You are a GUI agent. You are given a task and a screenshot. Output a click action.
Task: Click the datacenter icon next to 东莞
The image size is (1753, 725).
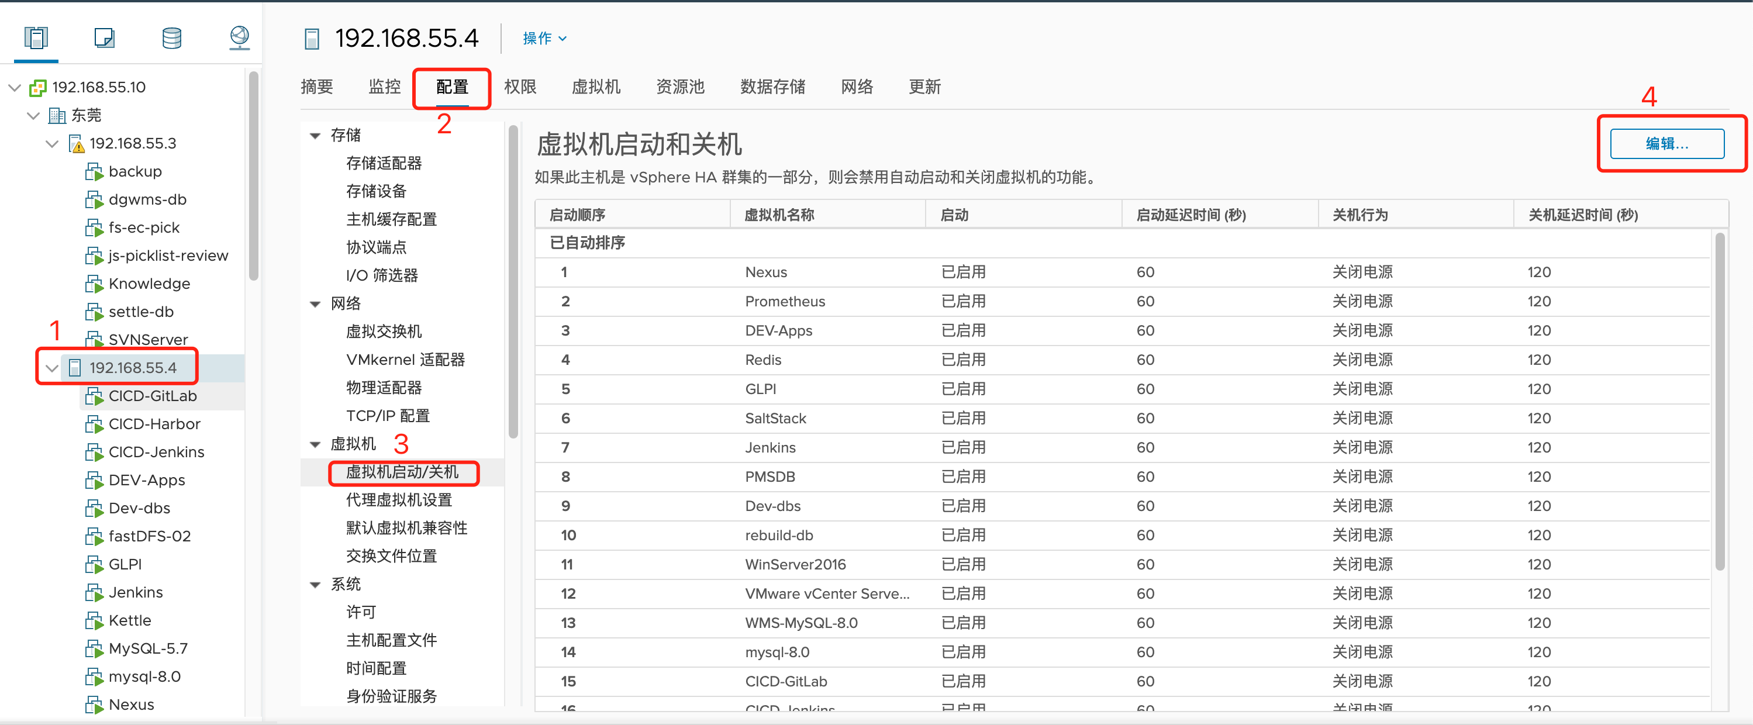(57, 115)
